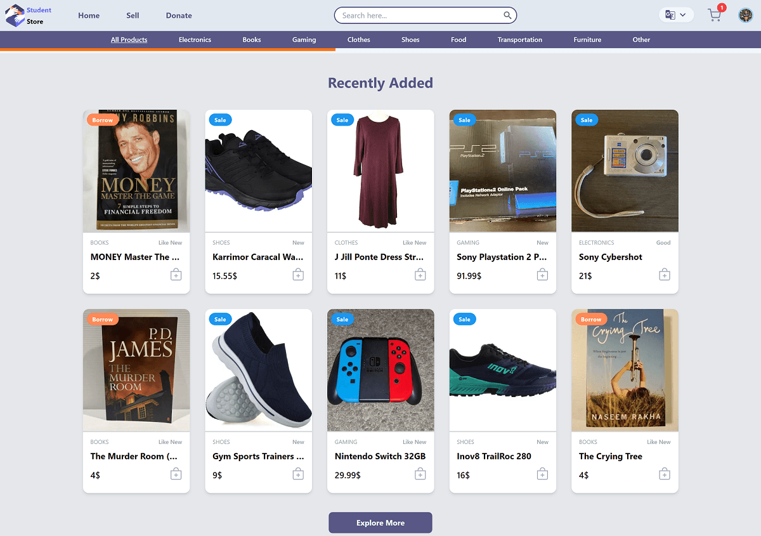This screenshot has height=536, width=761.
Task: Add Inov8 TrailRoc 280 to cart
Action: [542, 474]
